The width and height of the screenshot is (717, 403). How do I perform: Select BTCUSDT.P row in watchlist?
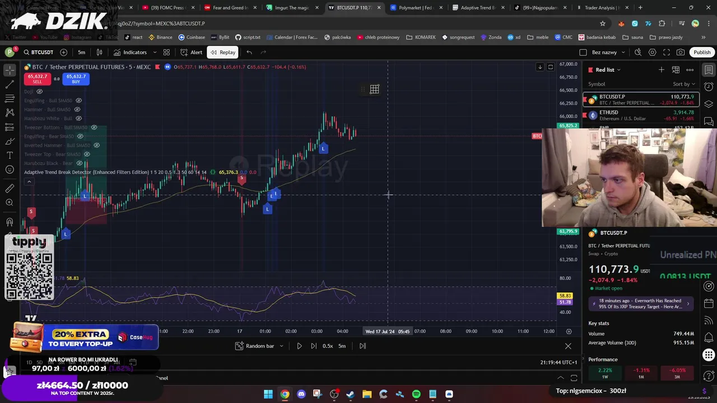[641, 100]
